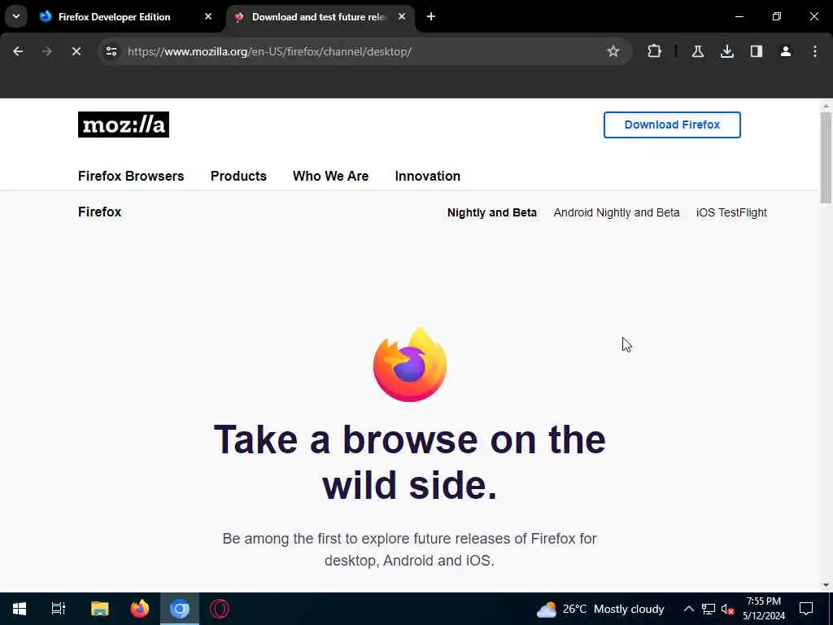The width and height of the screenshot is (833, 625).
Task: Open the tab search dropdown arrow
Action: point(16,16)
